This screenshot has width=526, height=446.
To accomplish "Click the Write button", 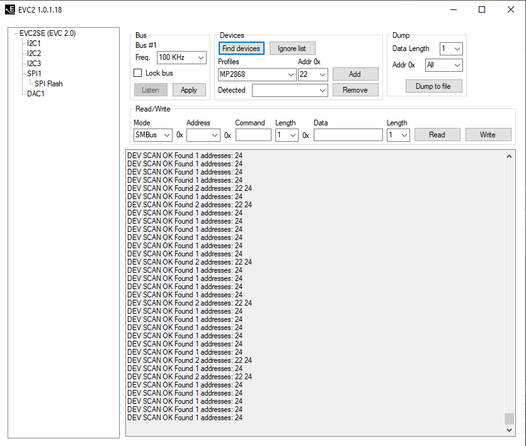I will tap(488, 134).
